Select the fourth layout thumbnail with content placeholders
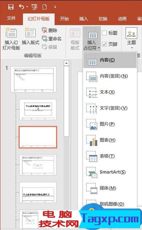This screenshot has height=230, width=142. (x=38, y=165)
